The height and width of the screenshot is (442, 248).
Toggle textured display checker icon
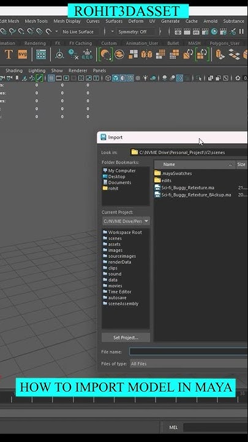click(x=138, y=78)
